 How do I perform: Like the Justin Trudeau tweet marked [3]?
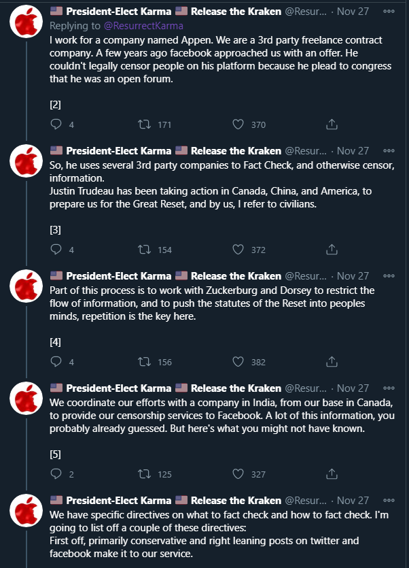coord(238,250)
